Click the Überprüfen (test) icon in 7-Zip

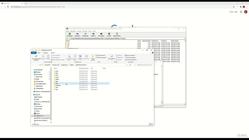point(85,34)
